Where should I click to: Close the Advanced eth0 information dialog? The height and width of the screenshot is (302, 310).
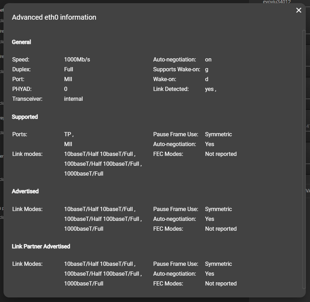298,10
